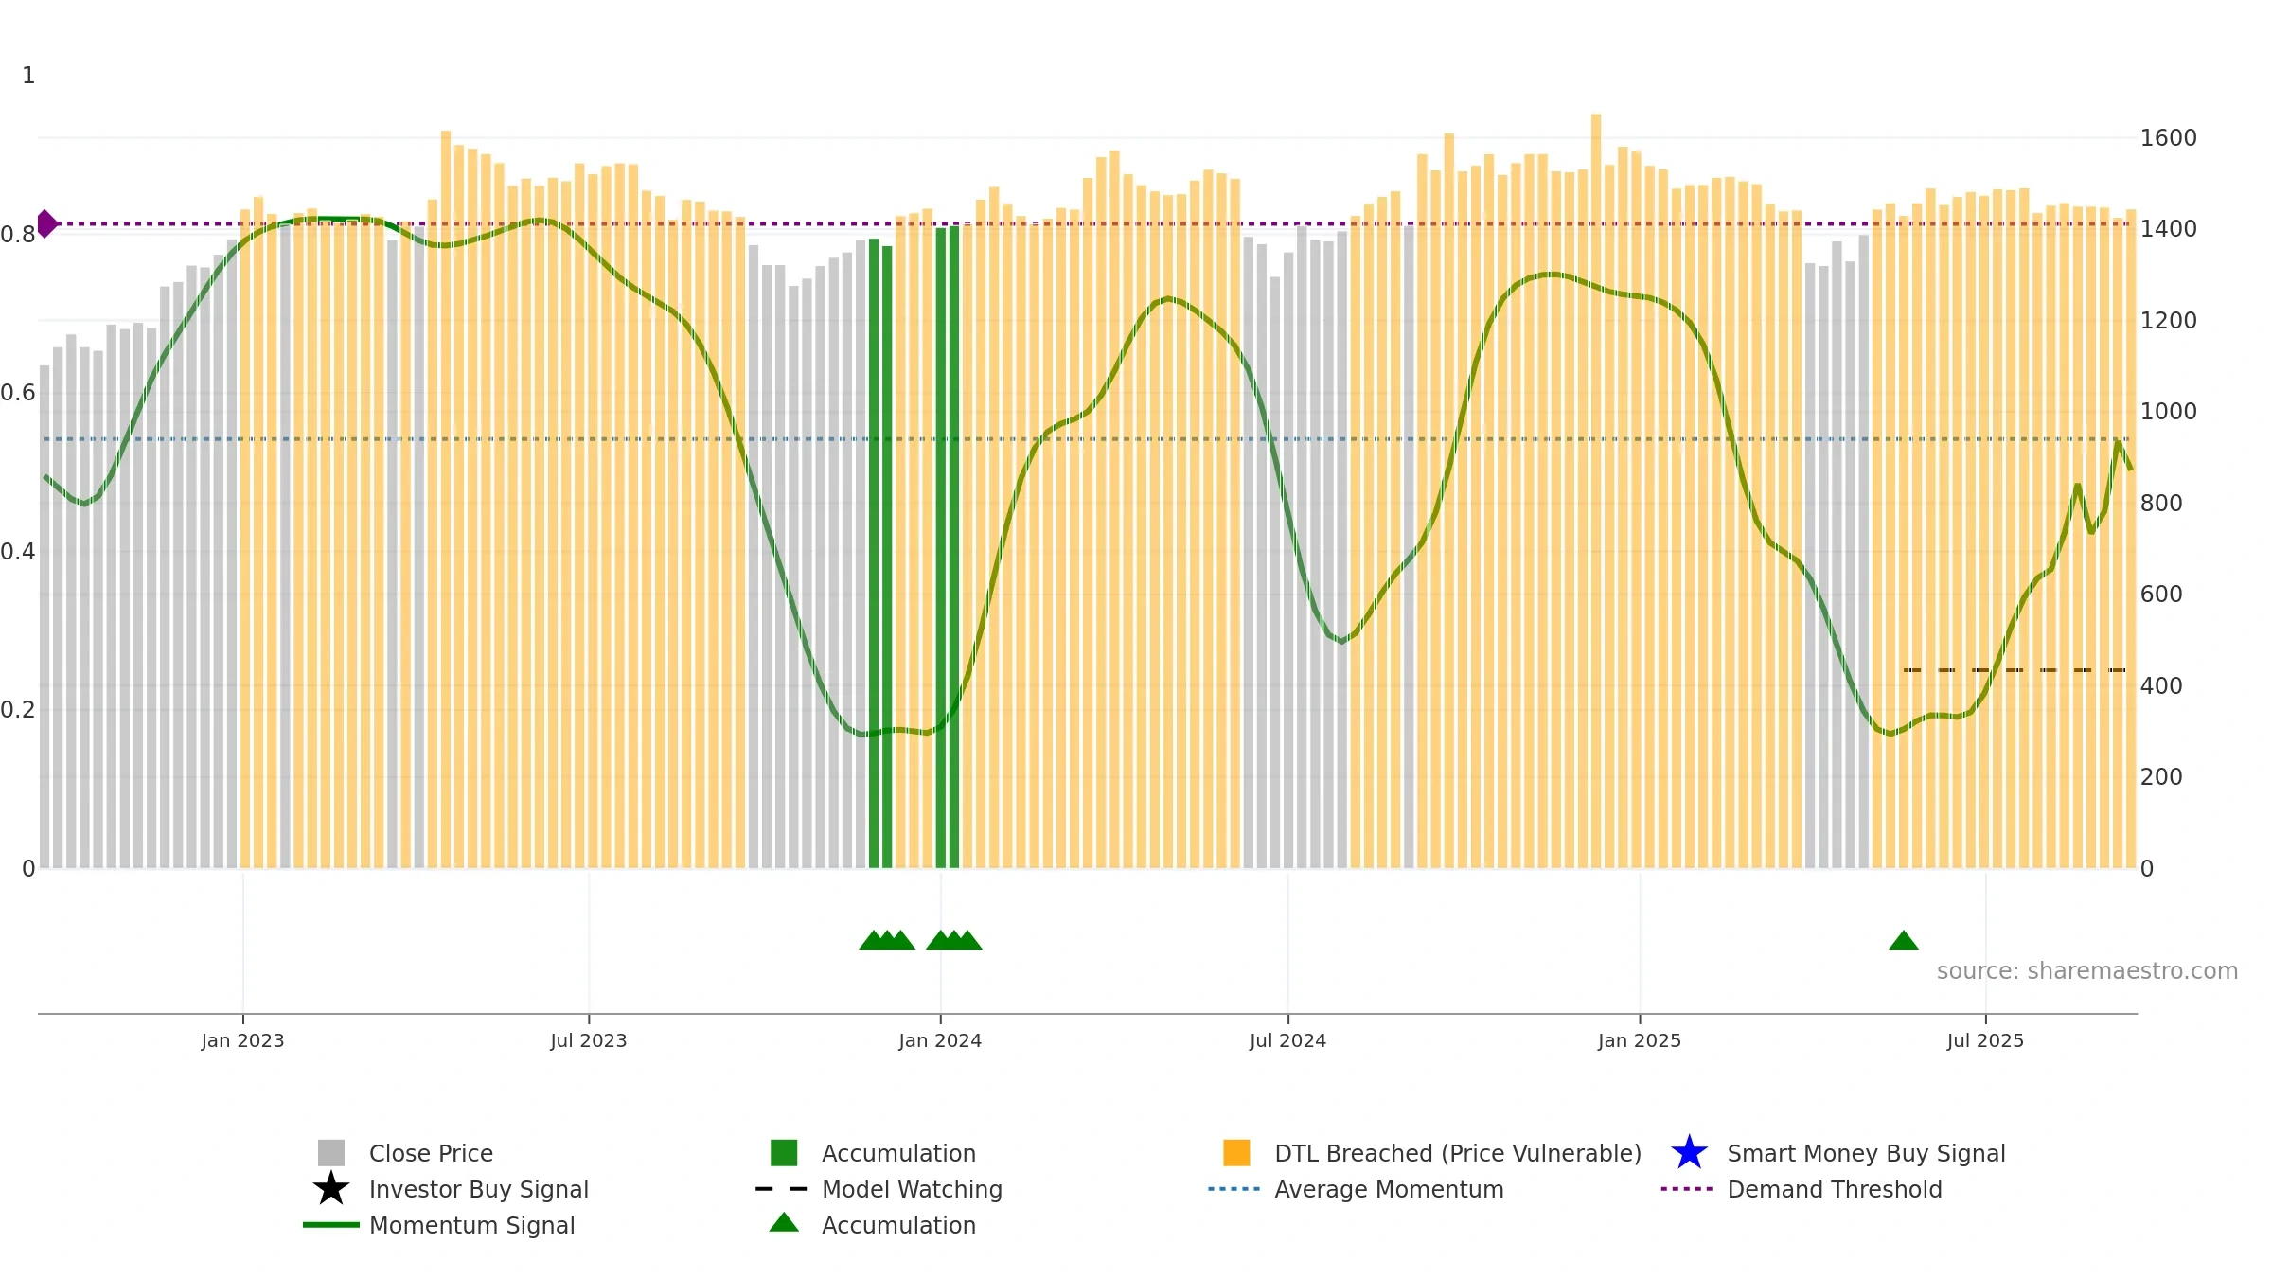Click the Jan 2025 axis label
This screenshot has height=1278, width=2272.
(1640, 1041)
